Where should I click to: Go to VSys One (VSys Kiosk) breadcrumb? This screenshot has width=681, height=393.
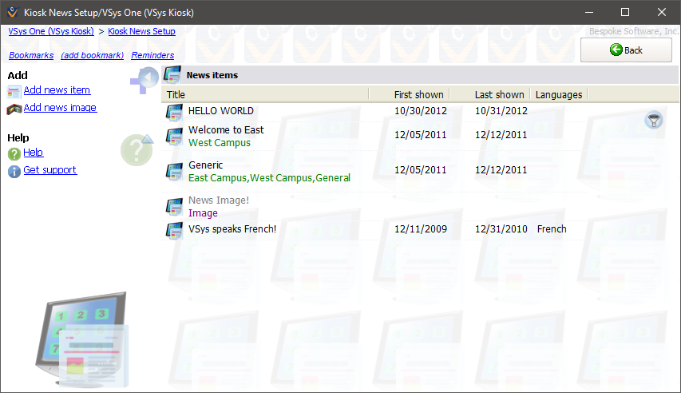pyautogui.click(x=51, y=31)
